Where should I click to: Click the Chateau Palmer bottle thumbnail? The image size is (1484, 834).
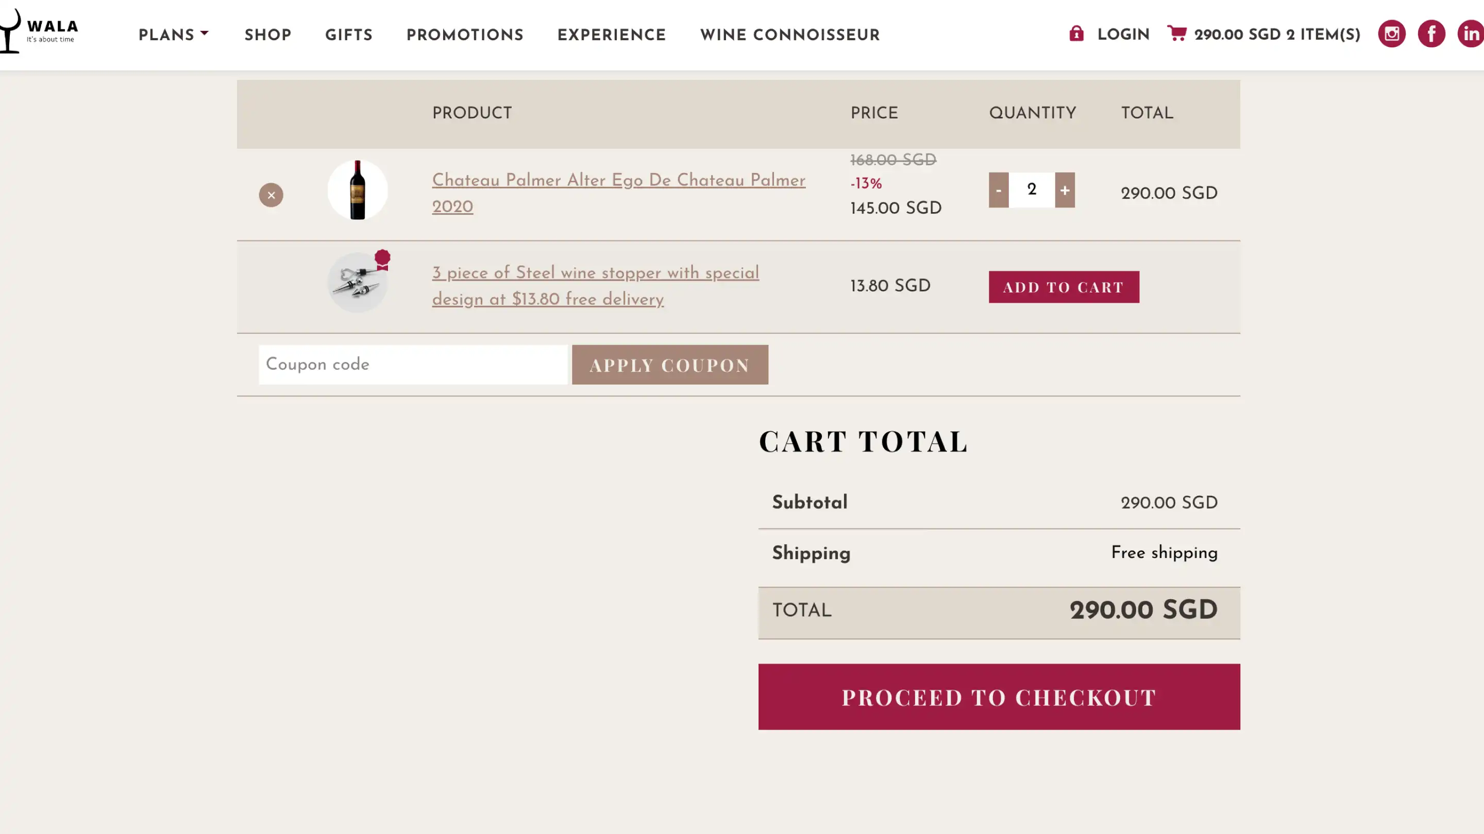(357, 189)
